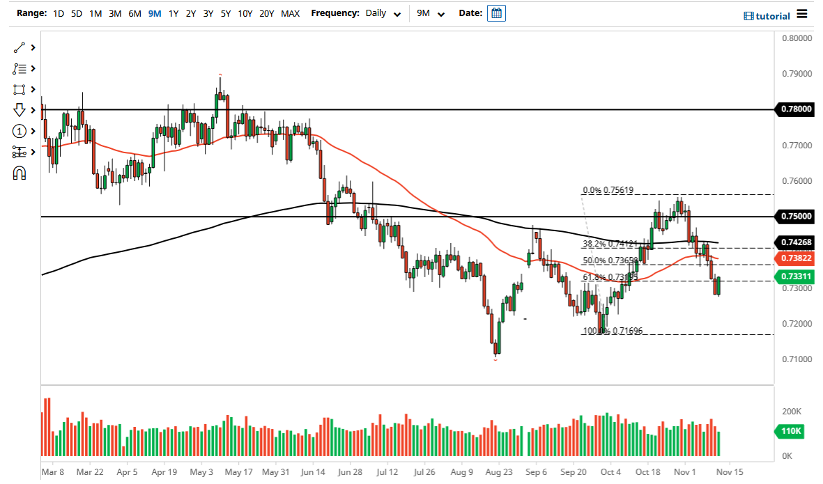The width and height of the screenshot is (823, 484).
Task: Click the arrow drawing tool
Action: coord(20,110)
